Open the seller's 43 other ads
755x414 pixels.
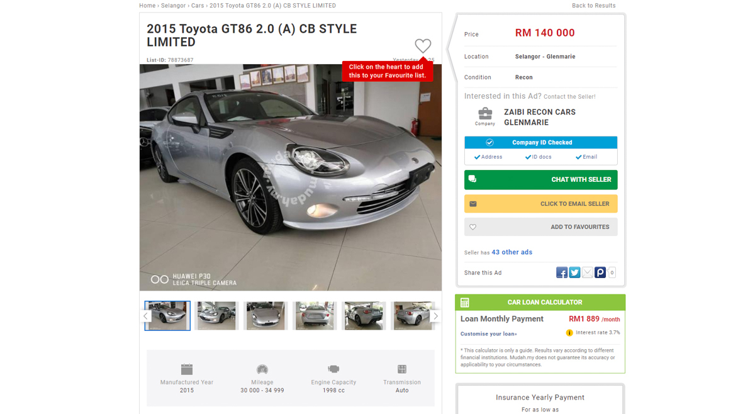(512, 252)
